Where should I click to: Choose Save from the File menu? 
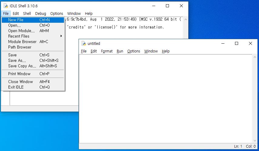pyautogui.click(x=33, y=55)
